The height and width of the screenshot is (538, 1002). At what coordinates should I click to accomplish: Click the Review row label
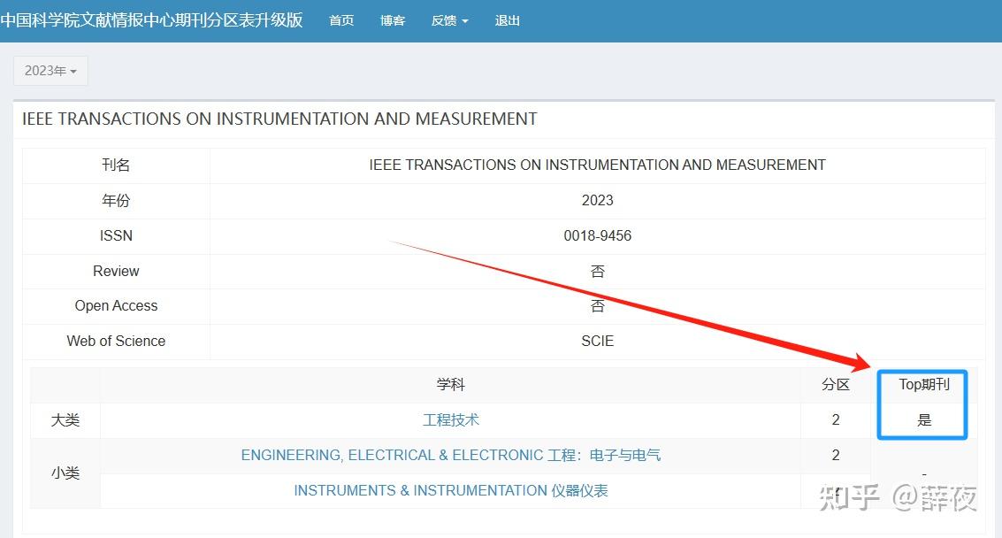tap(116, 272)
